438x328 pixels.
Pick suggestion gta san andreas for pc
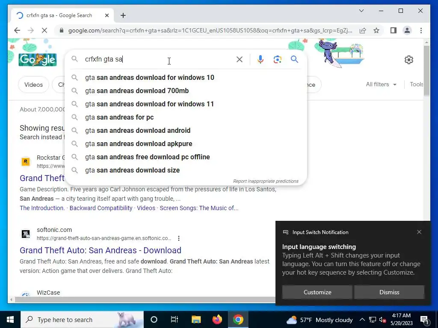point(186,117)
